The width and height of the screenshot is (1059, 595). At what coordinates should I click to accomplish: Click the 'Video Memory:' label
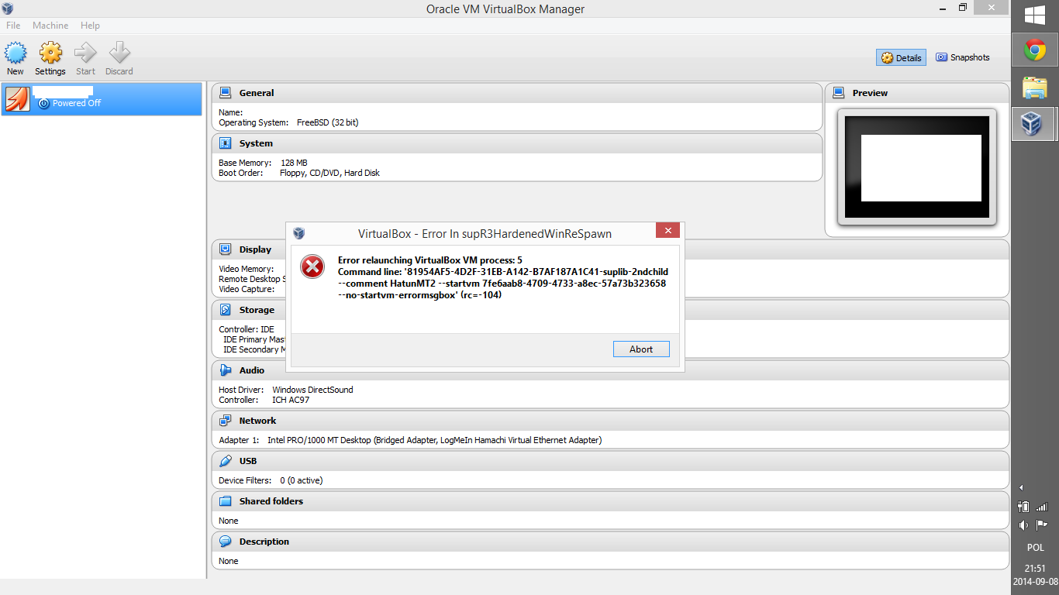tap(247, 269)
